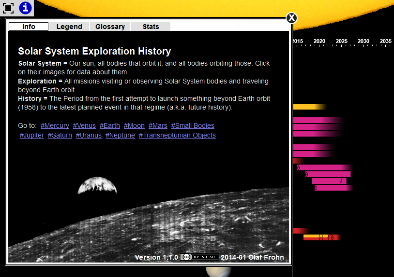394x277 pixels.
Task: Follow the #Mercury link
Action: pos(55,125)
